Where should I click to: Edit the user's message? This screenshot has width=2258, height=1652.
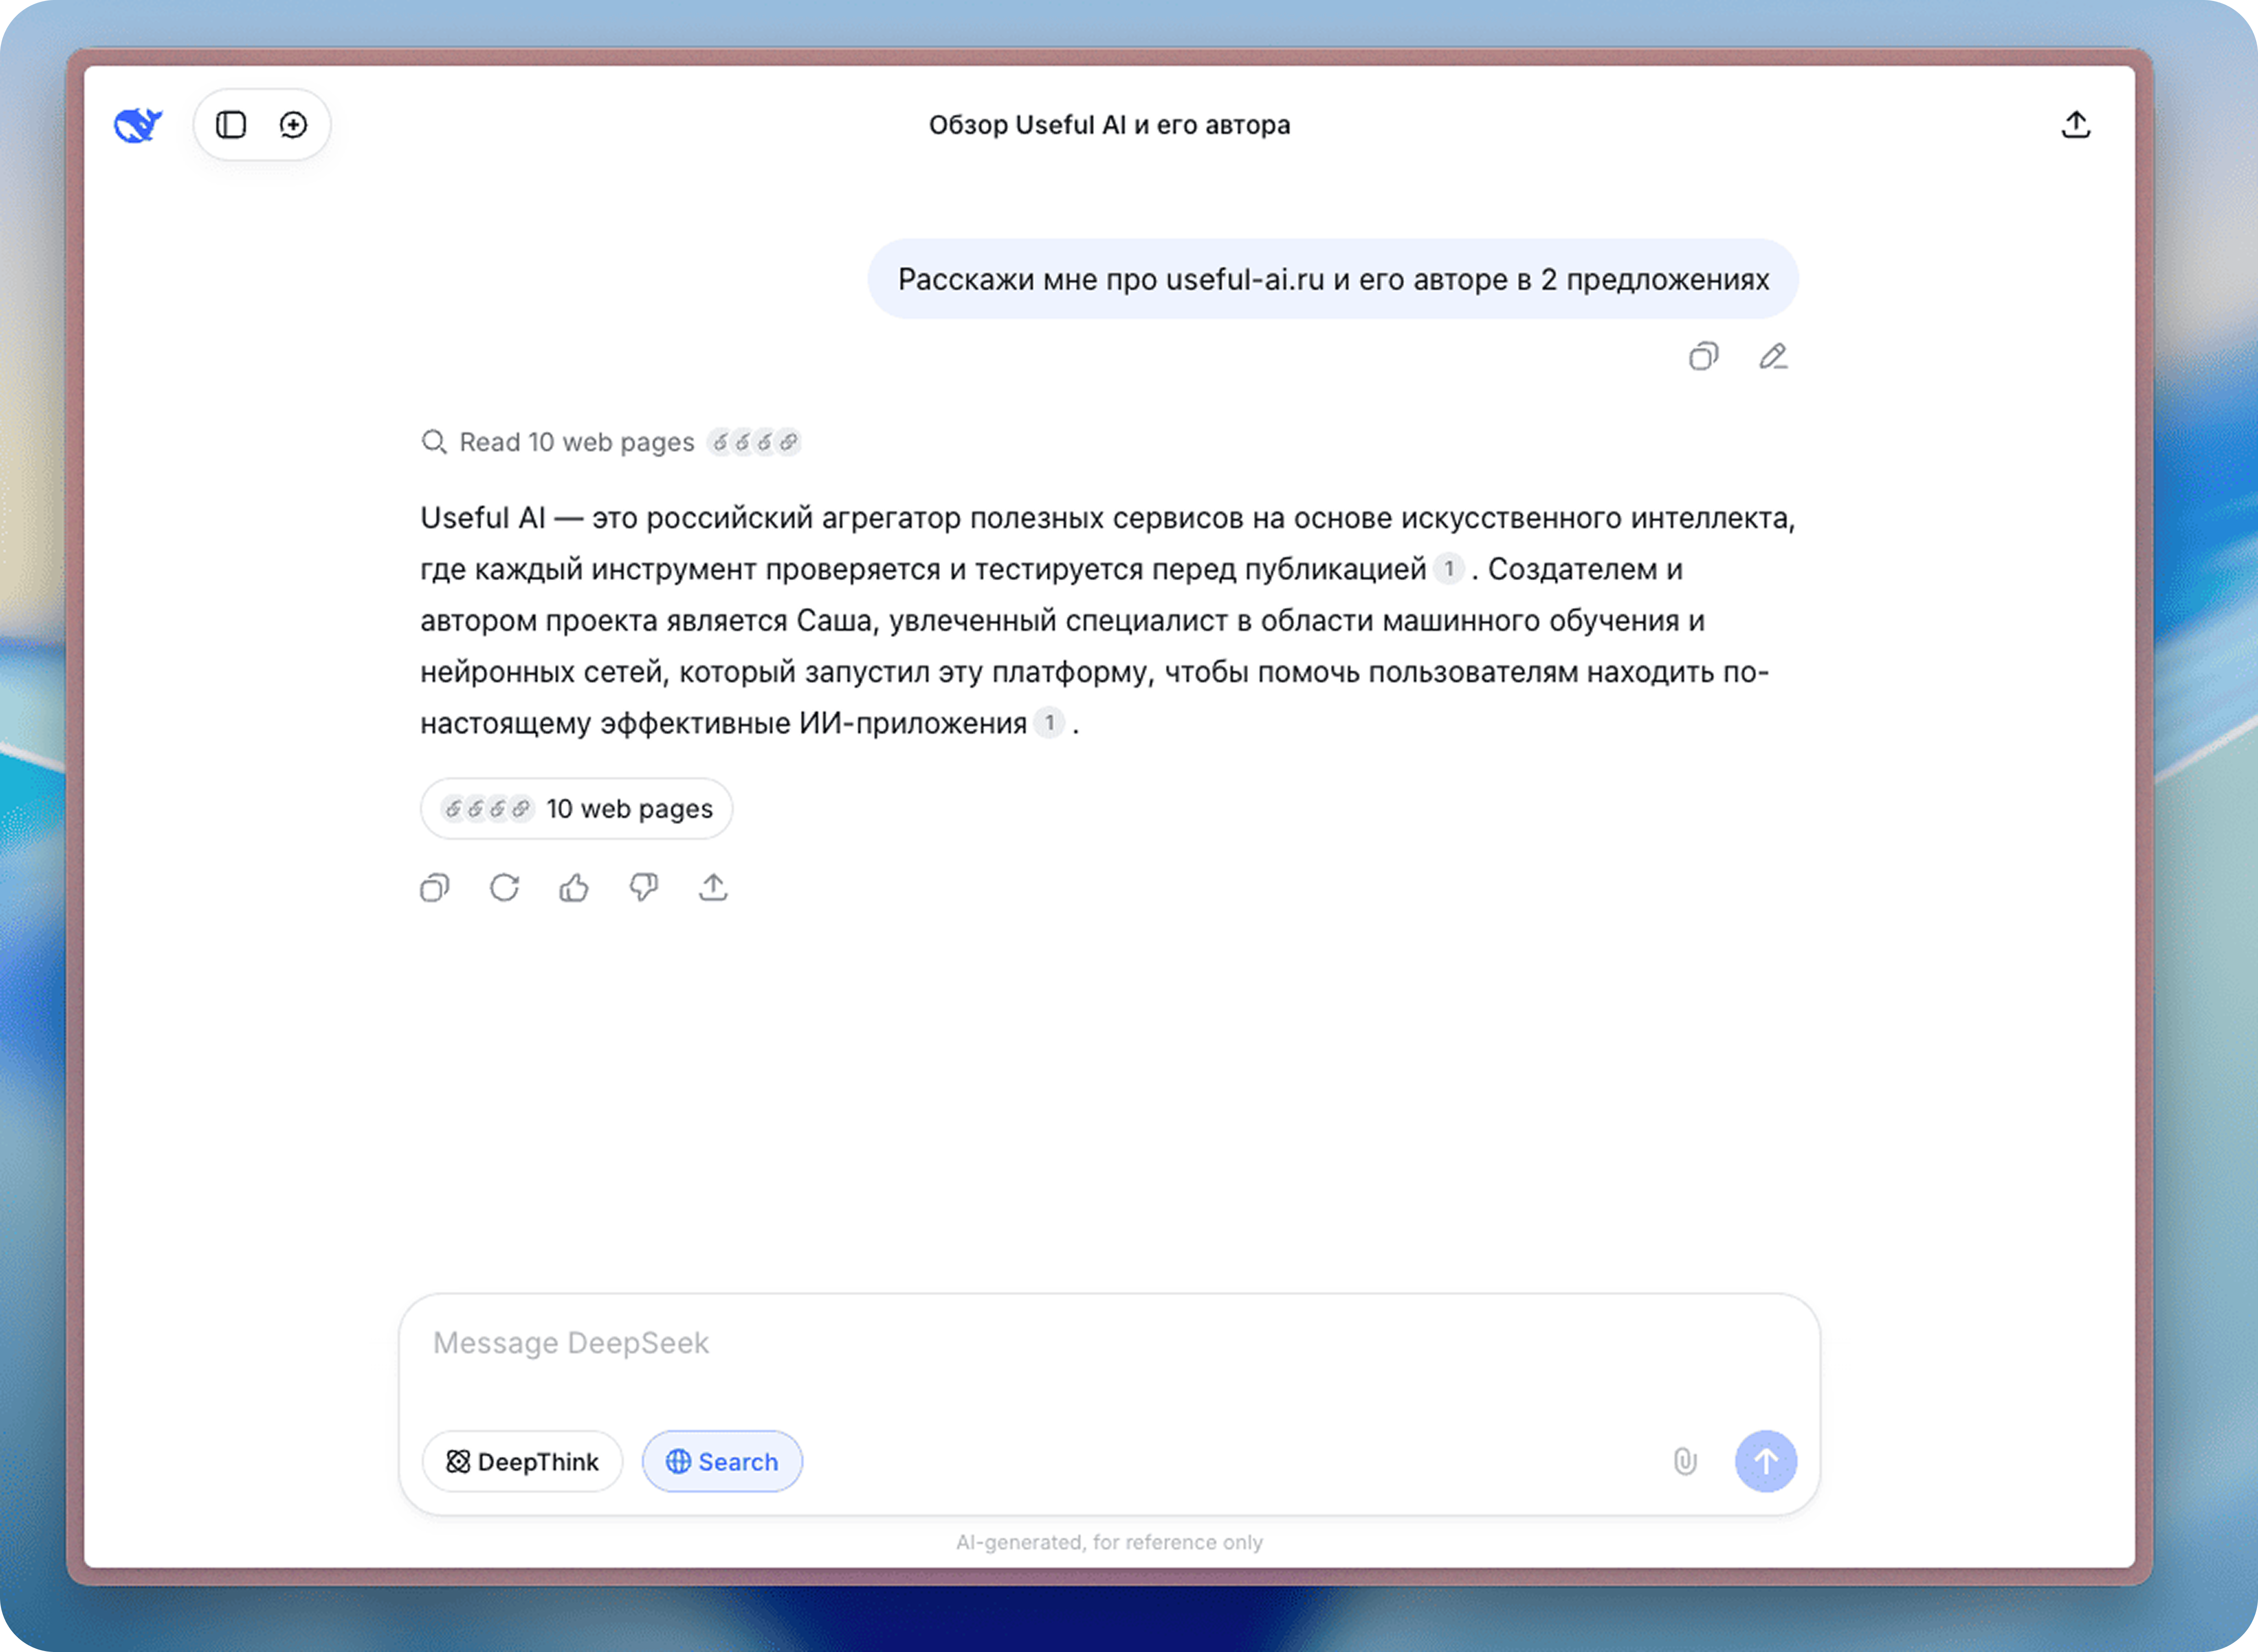[1775, 356]
